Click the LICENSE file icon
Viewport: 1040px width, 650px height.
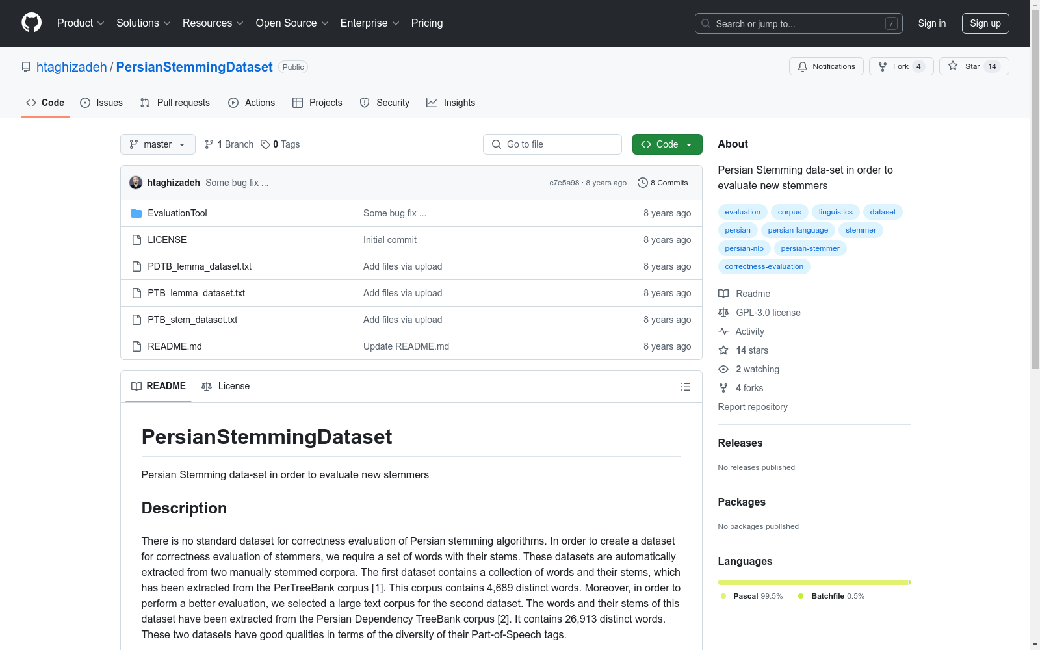click(136, 240)
